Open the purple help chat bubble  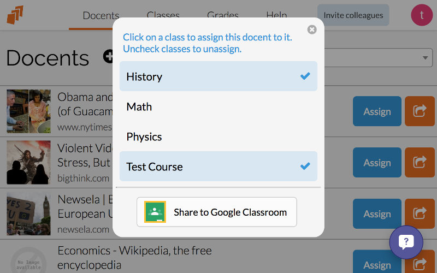click(406, 242)
